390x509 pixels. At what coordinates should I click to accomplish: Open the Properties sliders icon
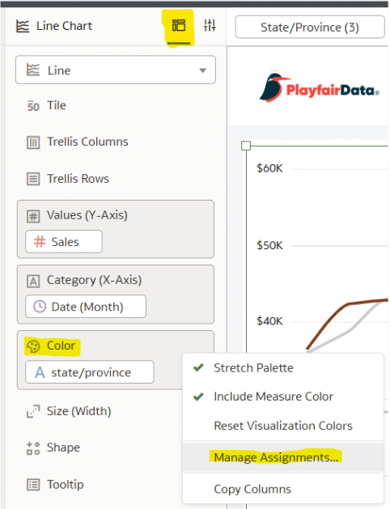point(210,25)
